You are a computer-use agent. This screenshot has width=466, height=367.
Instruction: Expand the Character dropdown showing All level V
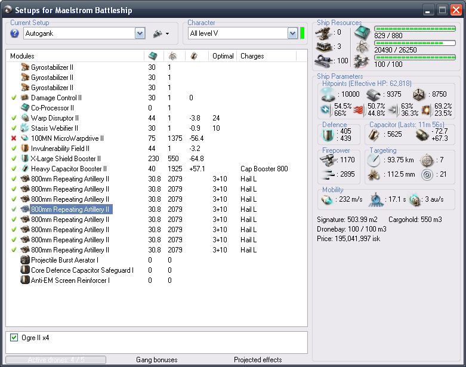(x=292, y=33)
